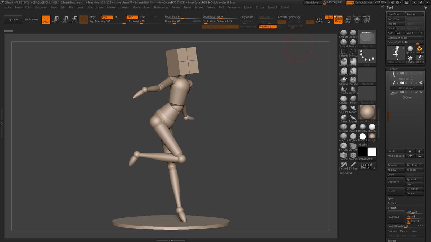Expand the Split section

click(x=390, y=198)
